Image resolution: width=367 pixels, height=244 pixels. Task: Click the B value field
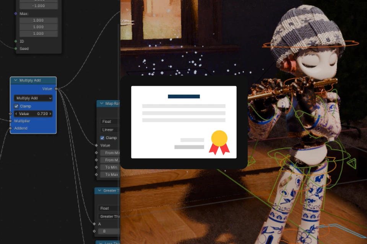[109, 231]
